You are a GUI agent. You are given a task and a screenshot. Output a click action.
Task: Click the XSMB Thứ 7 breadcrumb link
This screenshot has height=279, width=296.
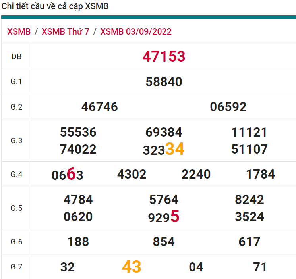[65, 32]
